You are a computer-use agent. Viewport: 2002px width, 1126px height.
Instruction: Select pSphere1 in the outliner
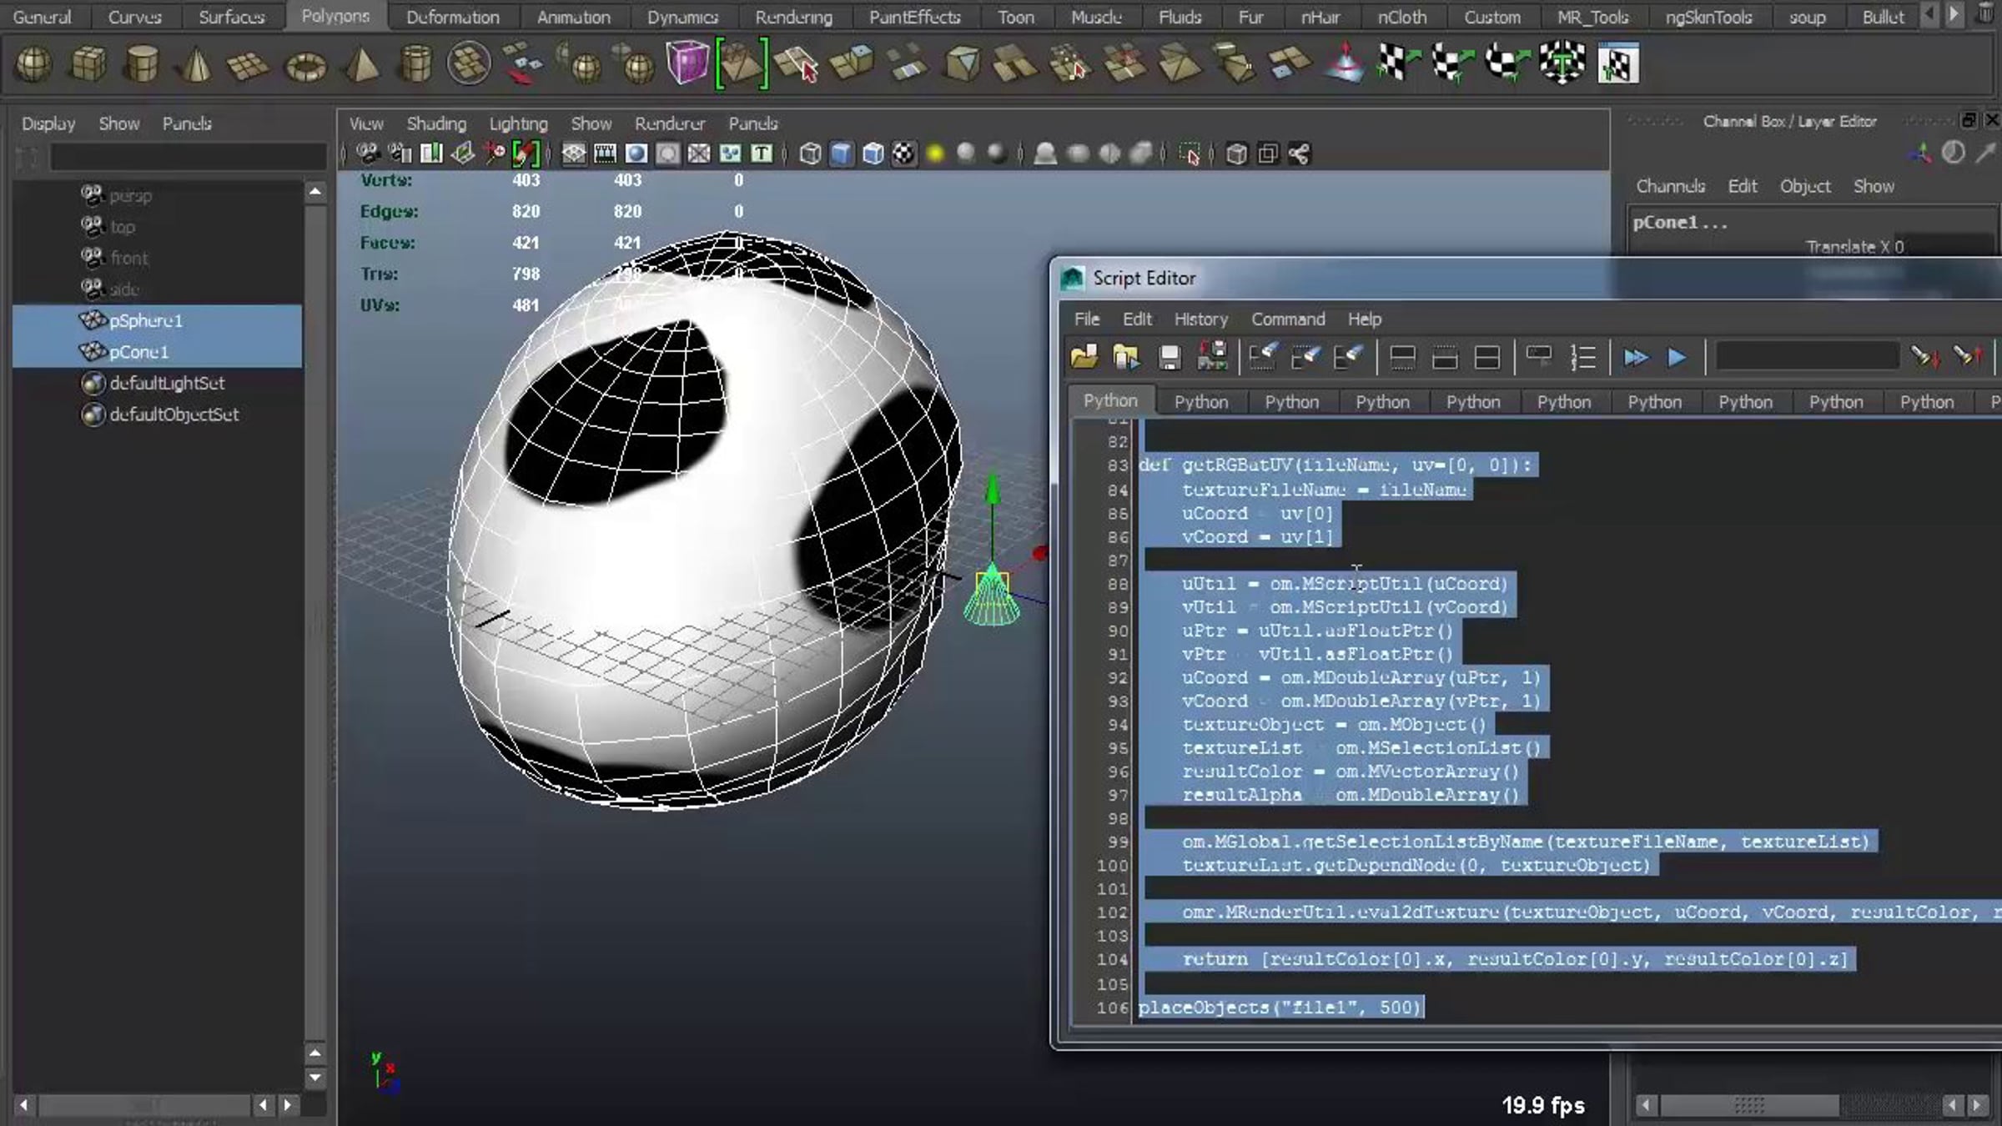146,320
